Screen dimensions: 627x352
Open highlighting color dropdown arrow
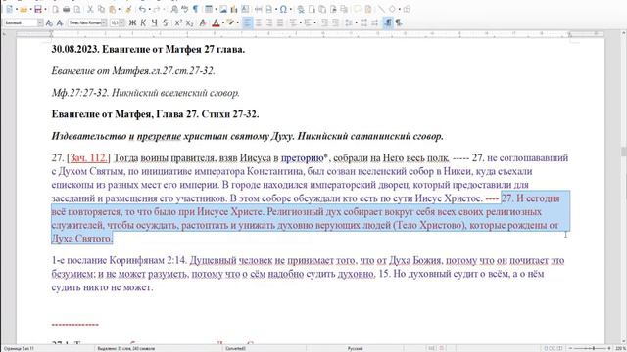pos(237,22)
